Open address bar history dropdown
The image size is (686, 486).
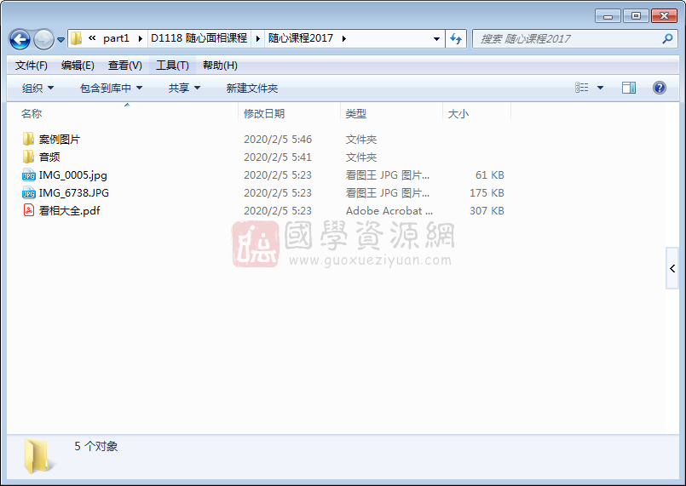pos(436,39)
